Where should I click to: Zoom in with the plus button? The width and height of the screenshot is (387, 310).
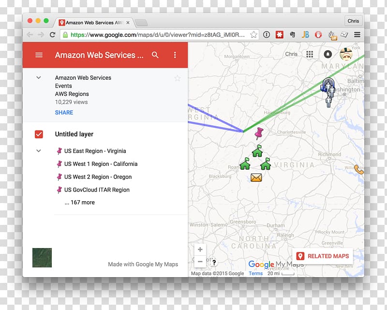pos(200,249)
